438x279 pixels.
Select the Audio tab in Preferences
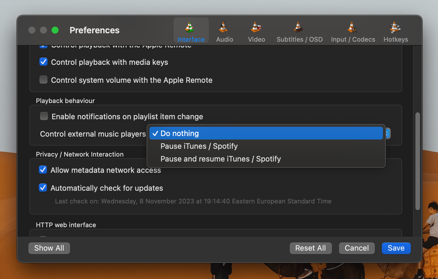(x=225, y=30)
